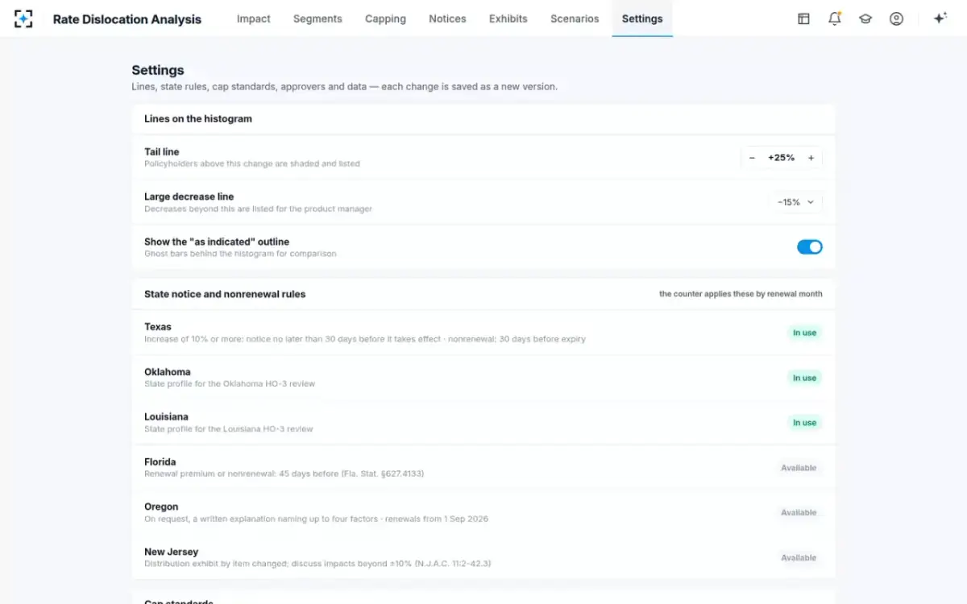Click the New Jersey "Available" badge
This screenshot has width=967, height=604.
tap(799, 558)
